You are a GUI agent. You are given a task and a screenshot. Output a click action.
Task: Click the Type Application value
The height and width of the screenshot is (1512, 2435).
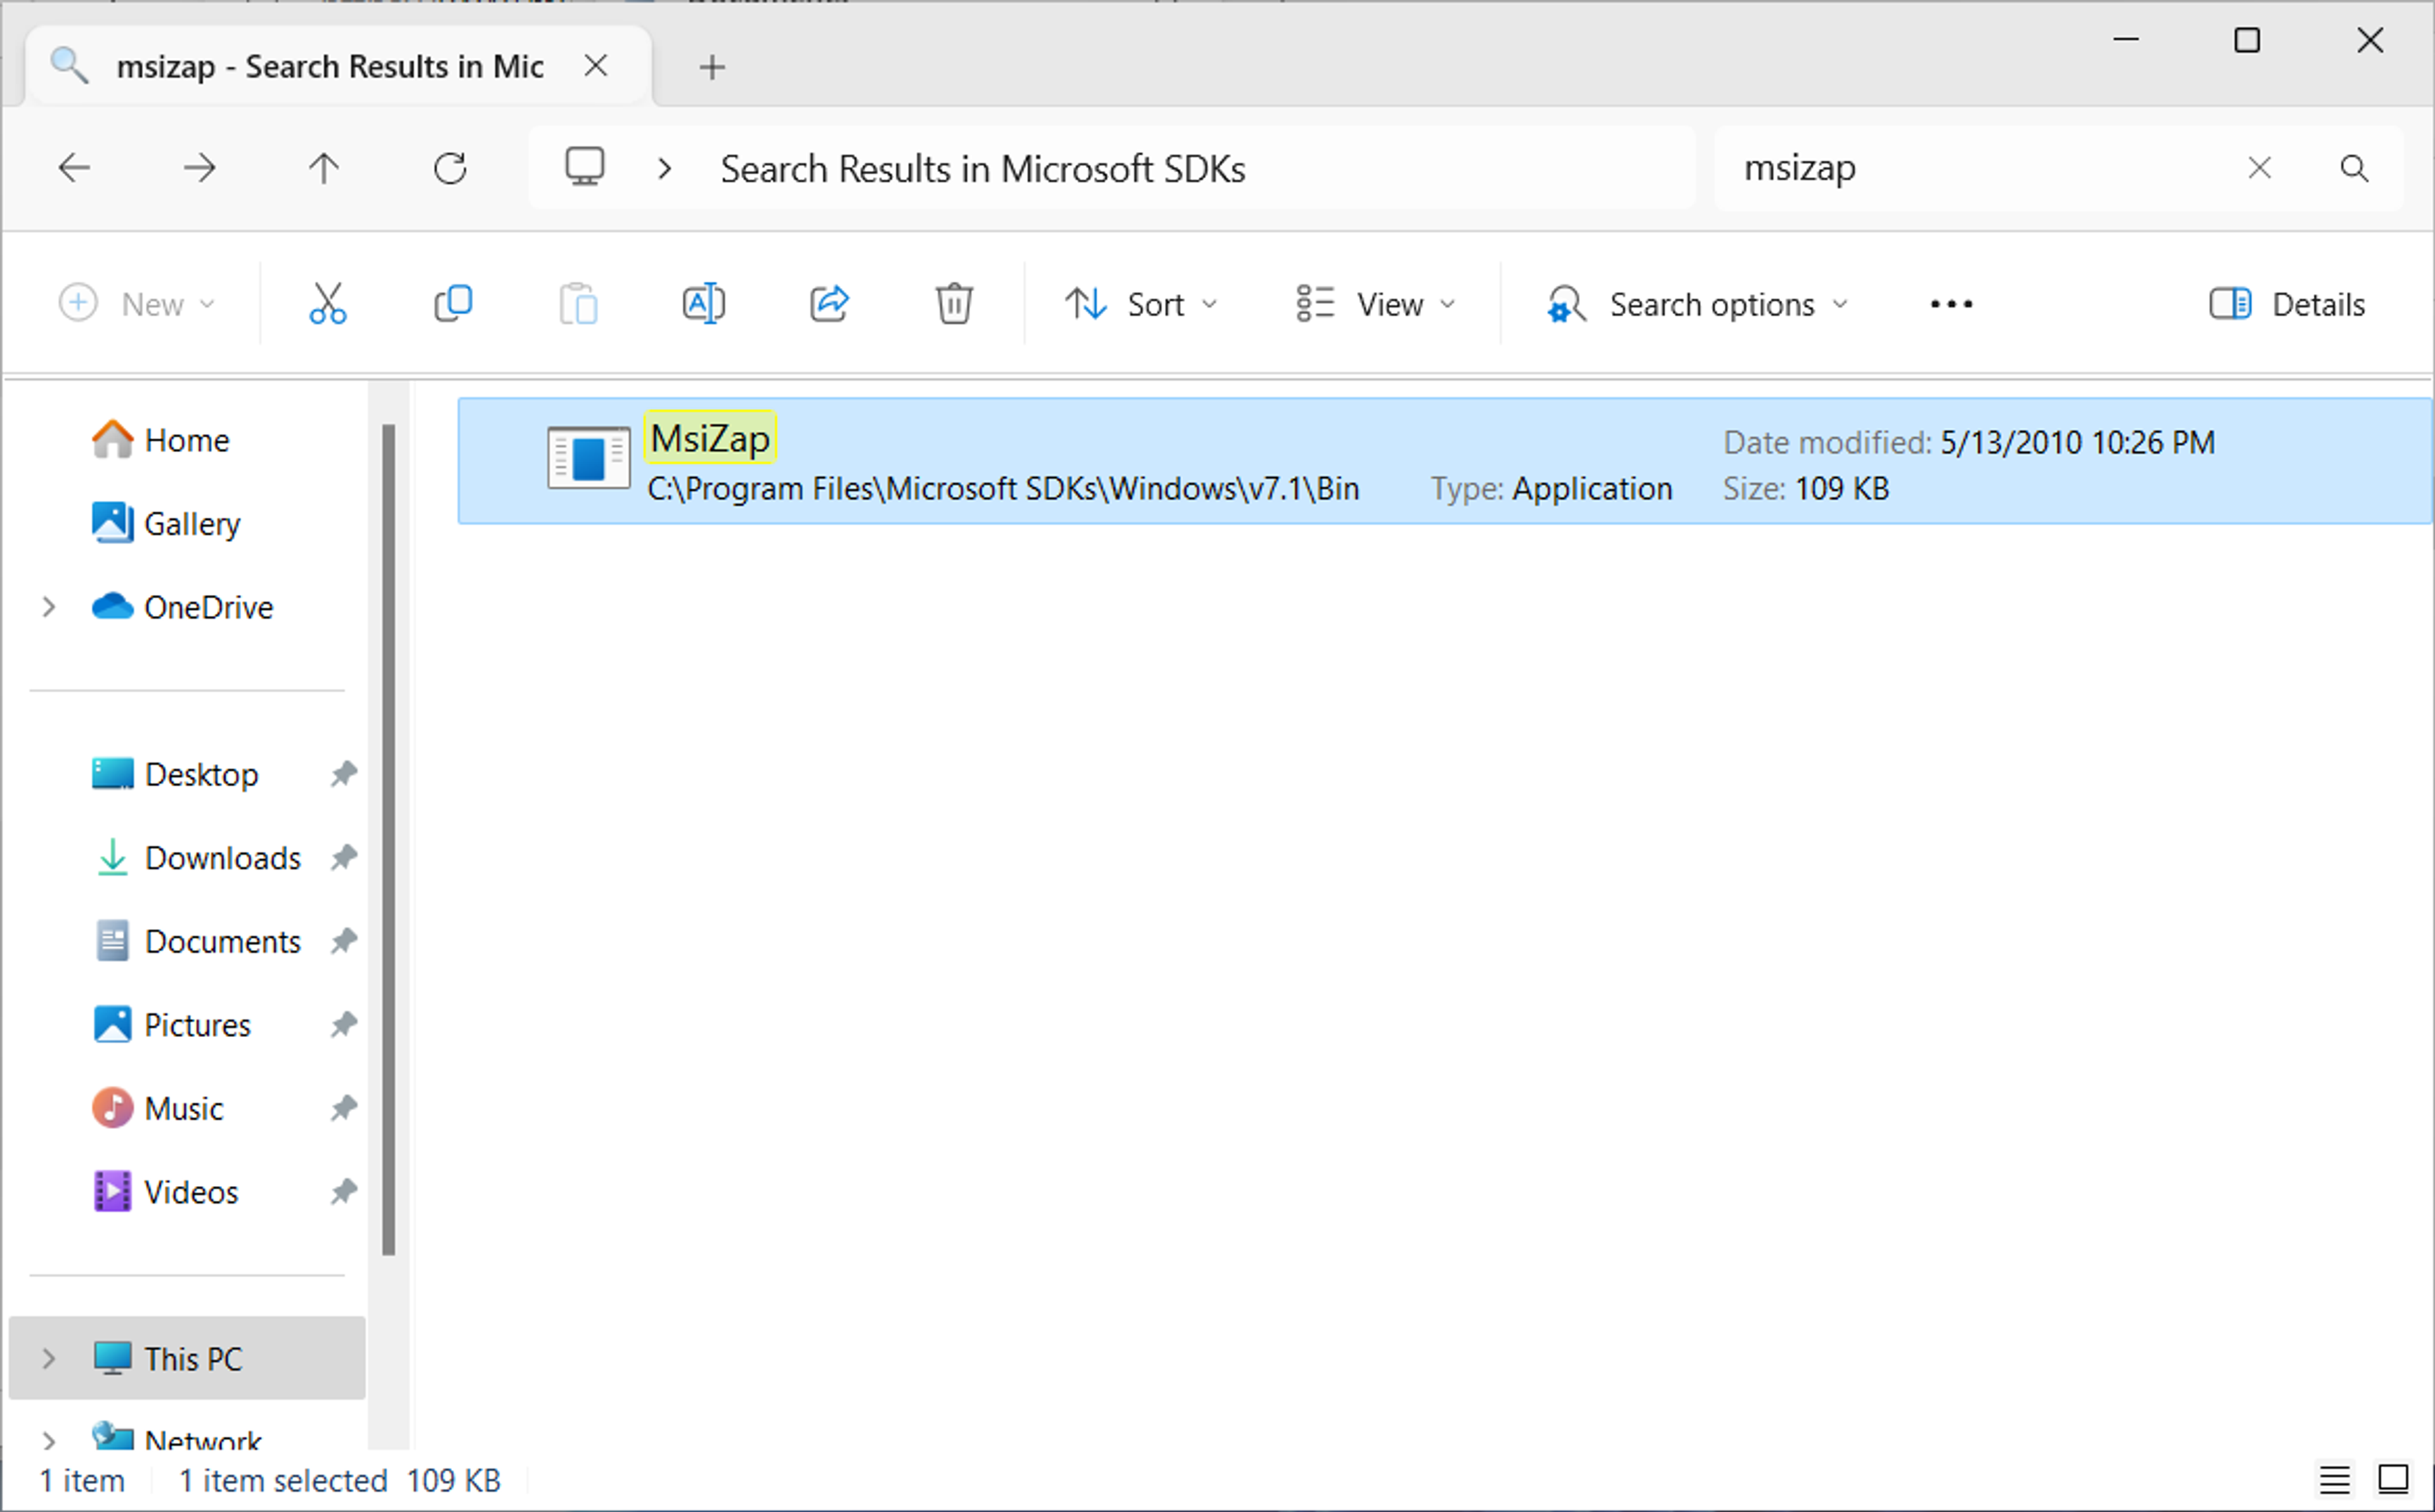[x=1592, y=488]
